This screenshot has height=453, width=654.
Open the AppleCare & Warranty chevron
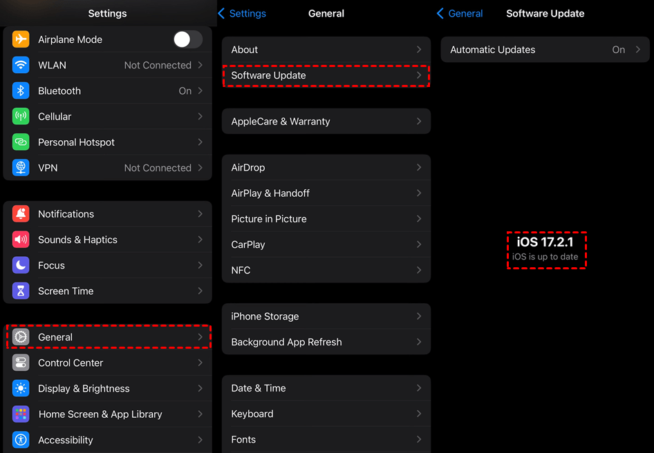[x=419, y=122]
